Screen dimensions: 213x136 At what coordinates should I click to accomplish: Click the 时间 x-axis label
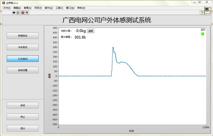(x=131, y=131)
